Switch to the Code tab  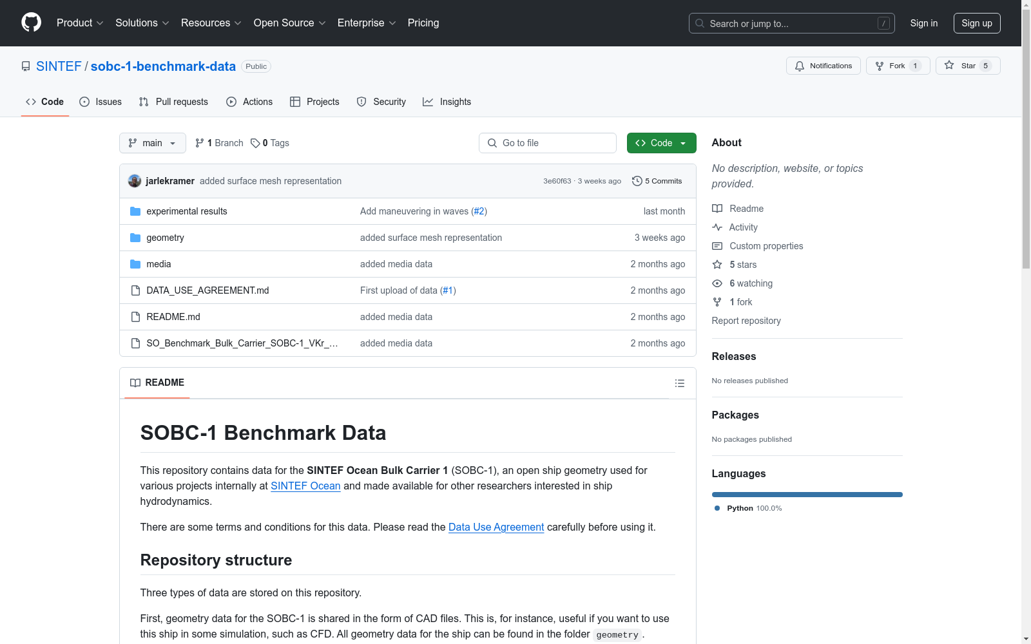point(45,102)
